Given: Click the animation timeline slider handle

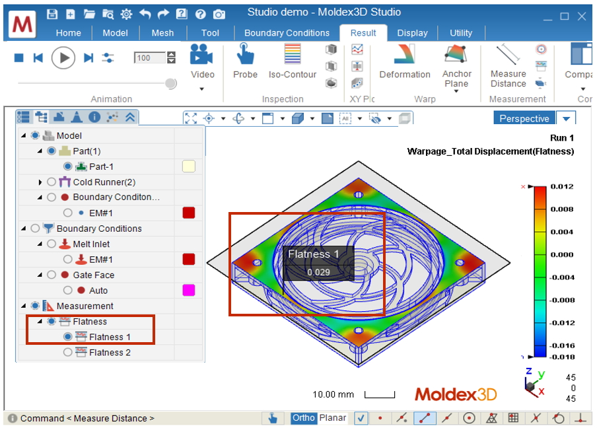Looking at the screenshot, I should tap(171, 83).
